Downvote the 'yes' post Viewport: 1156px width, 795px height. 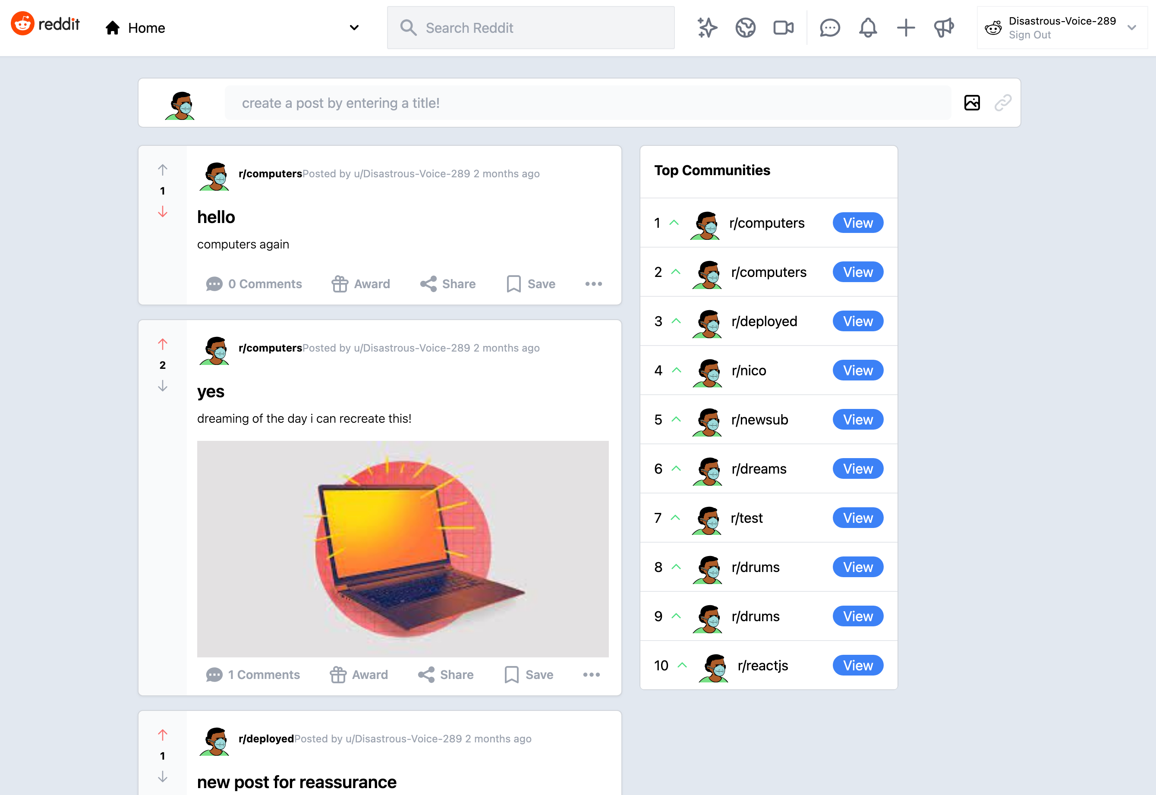coord(162,386)
